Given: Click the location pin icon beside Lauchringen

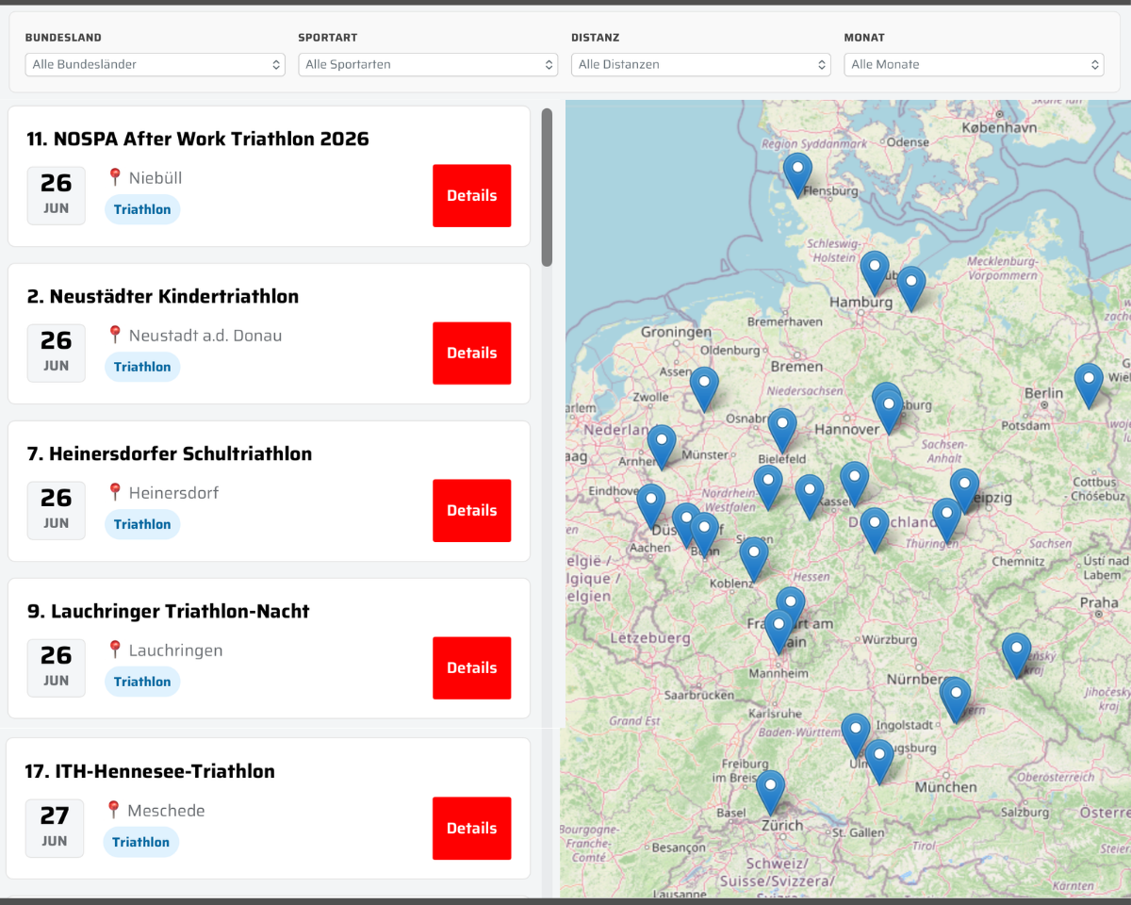Looking at the screenshot, I should click(115, 650).
